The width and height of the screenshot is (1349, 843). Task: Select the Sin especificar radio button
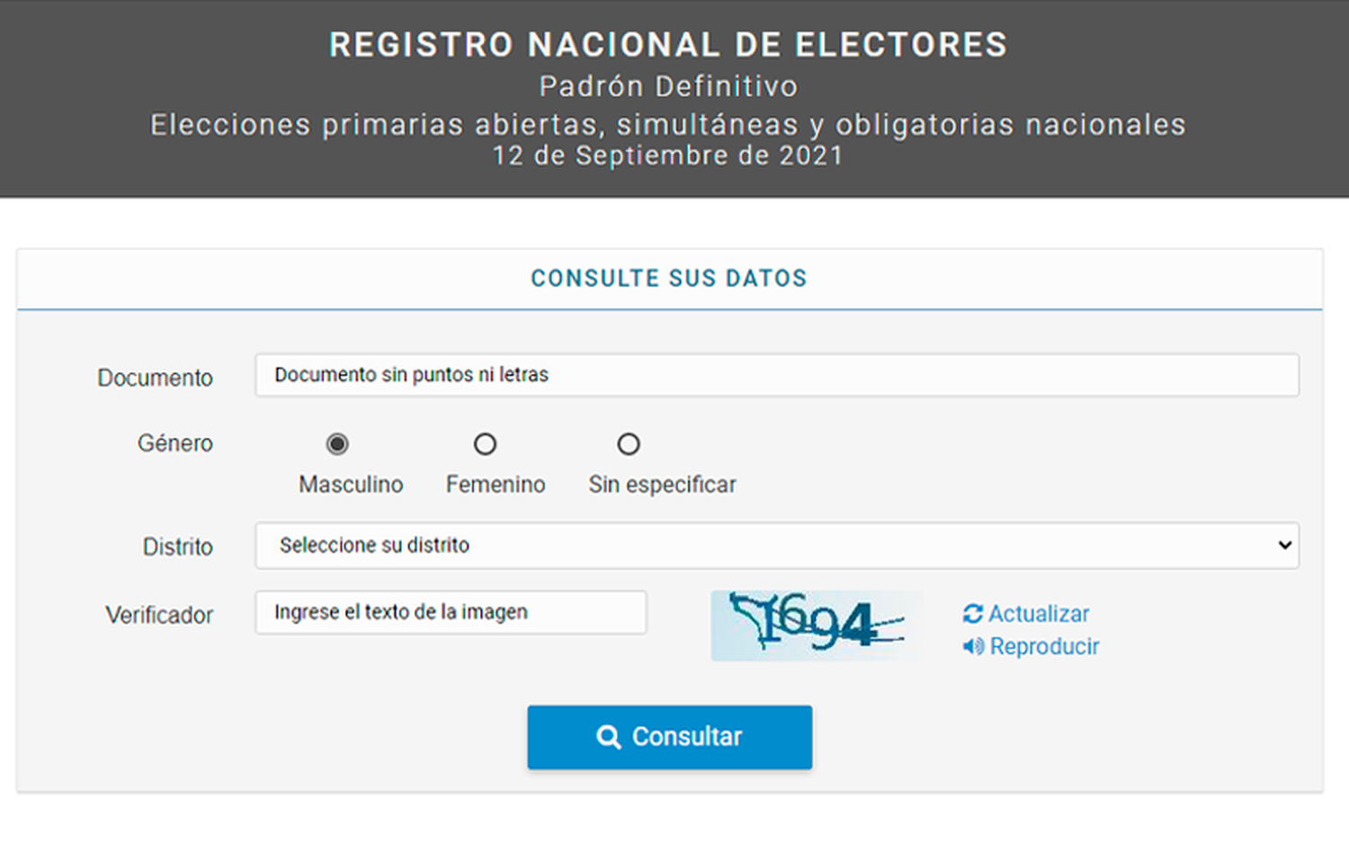(629, 444)
